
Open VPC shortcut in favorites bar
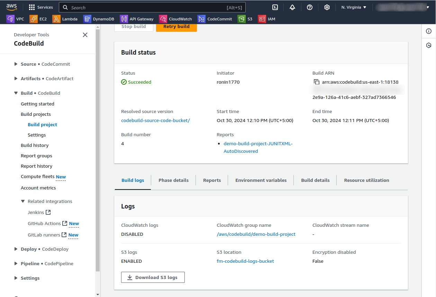click(16, 19)
